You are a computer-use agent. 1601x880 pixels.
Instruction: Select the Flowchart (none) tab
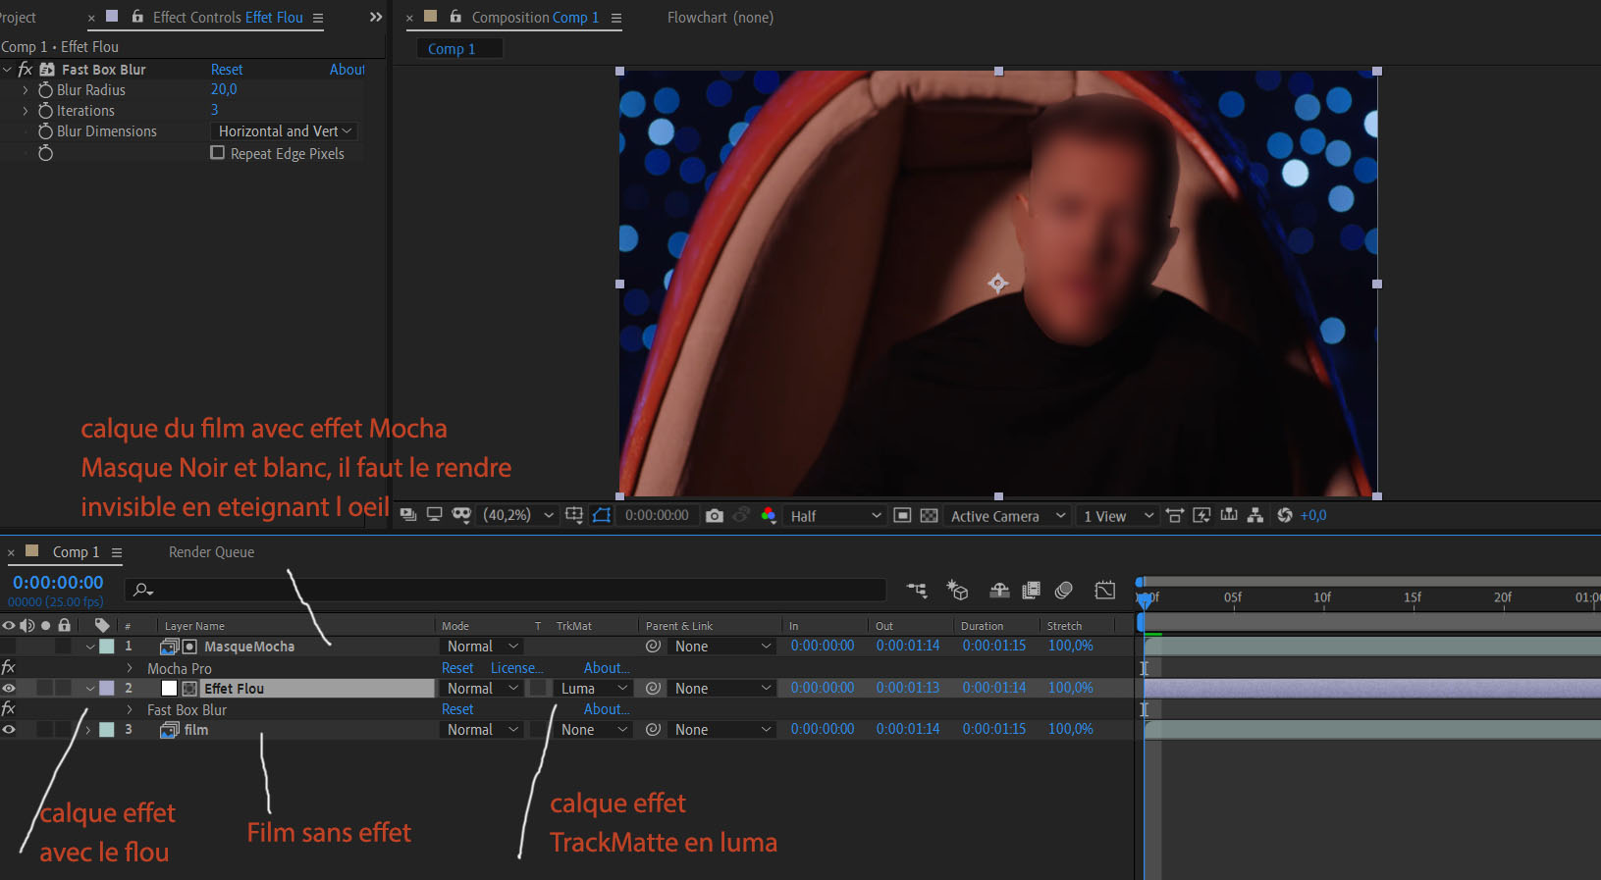pyautogui.click(x=720, y=18)
